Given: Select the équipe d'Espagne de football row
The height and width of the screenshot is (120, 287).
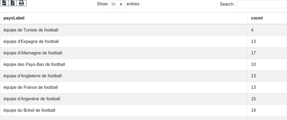Looking at the screenshot, I should click(x=31, y=42).
